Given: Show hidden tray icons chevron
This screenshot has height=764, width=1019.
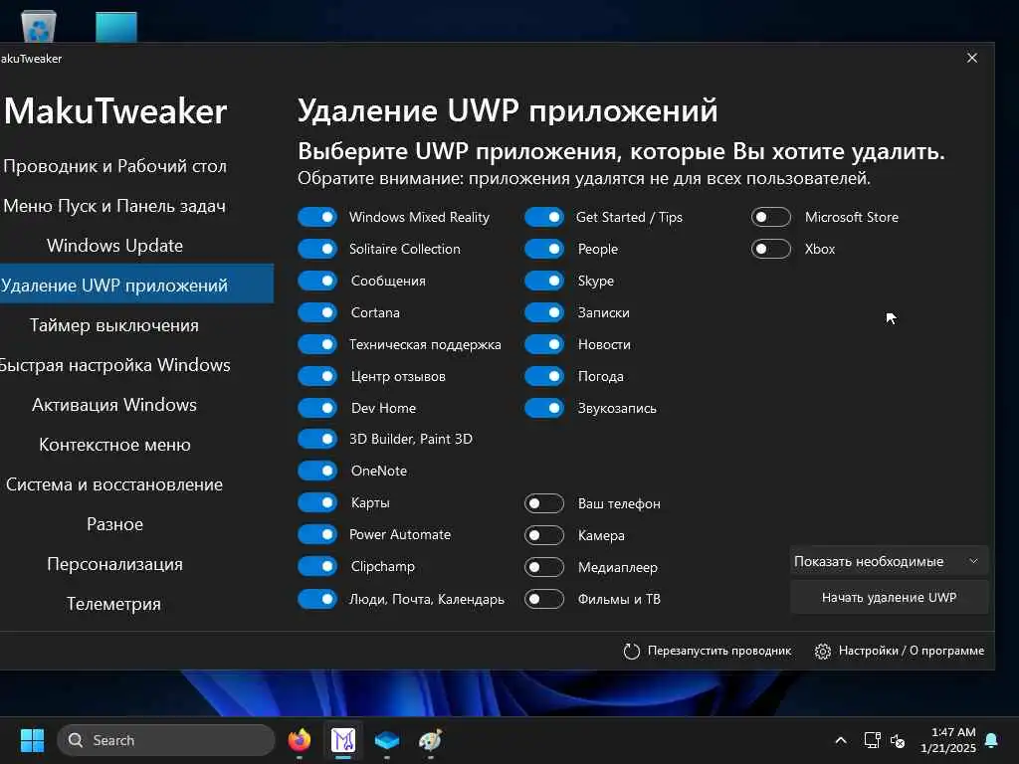Looking at the screenshot, I should (x=840, y=740).
